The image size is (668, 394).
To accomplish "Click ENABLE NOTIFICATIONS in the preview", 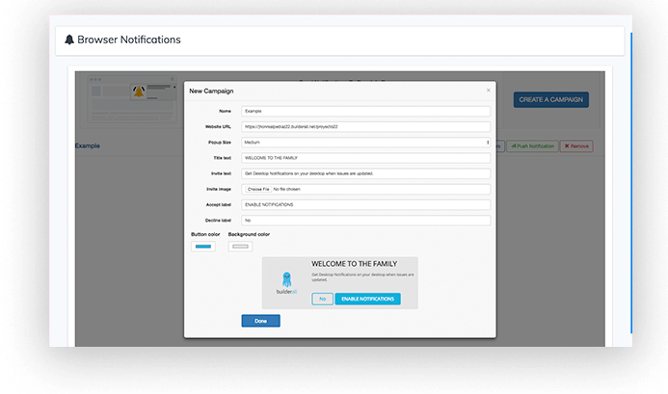I will [367, 300].
